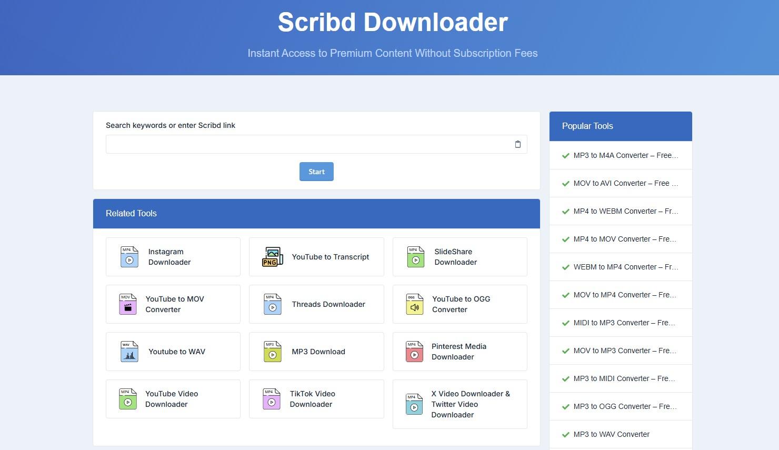Click the Related Tools section header
The height and width of the screenshot is (450, 779).
tap(316, 214)
